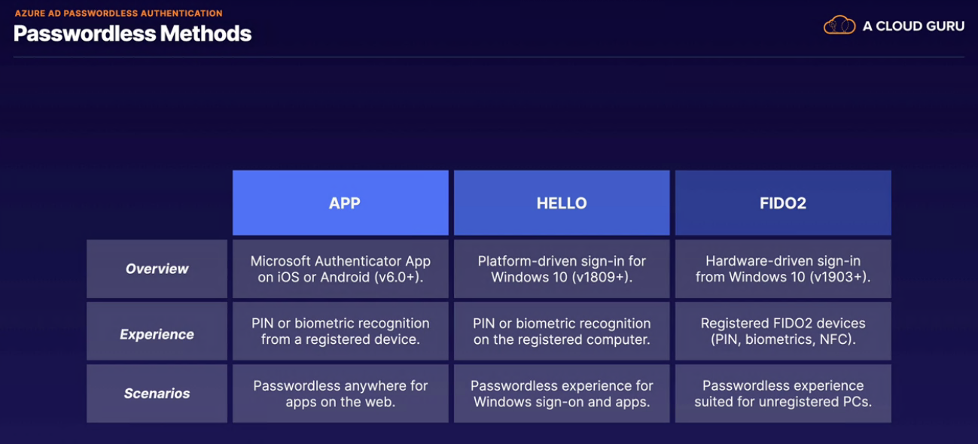Click the Experience row label

tap(157, 334)
